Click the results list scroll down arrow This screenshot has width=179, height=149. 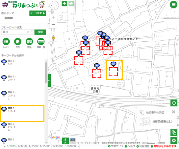(x=46, y=142)
